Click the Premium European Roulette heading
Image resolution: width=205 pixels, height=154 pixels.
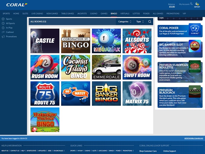[173, 66]
